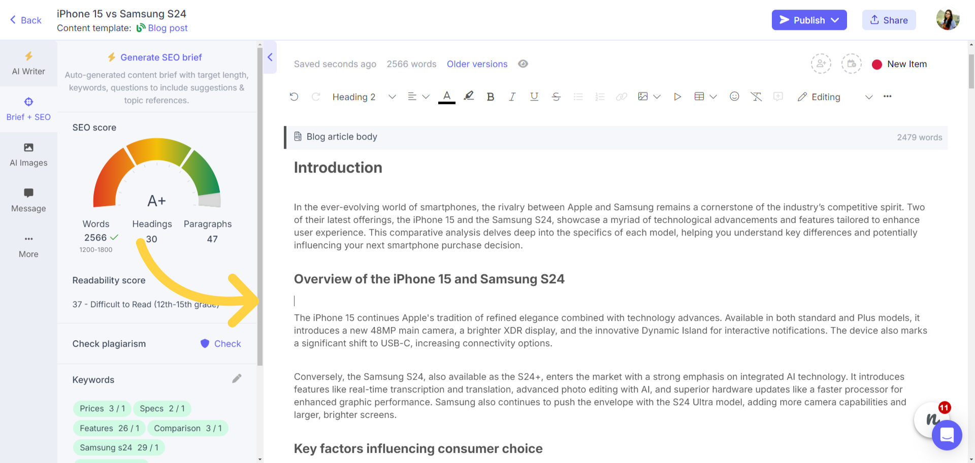Expand the table options arrow
Image resolution: width=975 pixels, height=463 pixels.
coord(713,96)
